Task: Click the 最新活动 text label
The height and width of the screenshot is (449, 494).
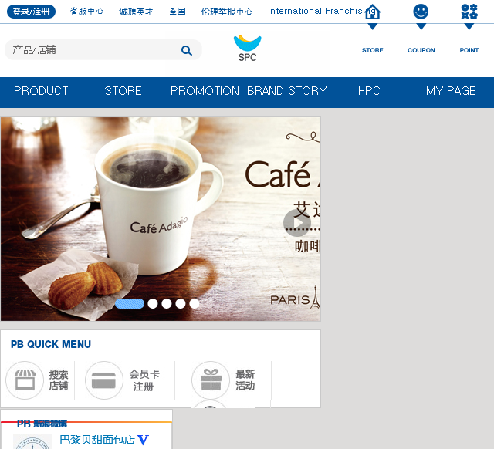Action: 245,380
